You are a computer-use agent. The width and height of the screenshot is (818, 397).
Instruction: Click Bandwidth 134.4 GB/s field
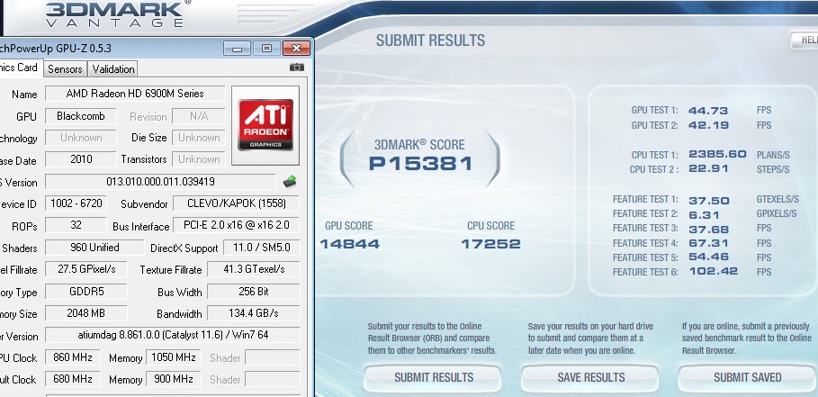point(254,313)
